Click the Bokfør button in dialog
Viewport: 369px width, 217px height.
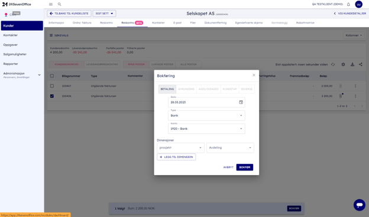click(245, 167)
